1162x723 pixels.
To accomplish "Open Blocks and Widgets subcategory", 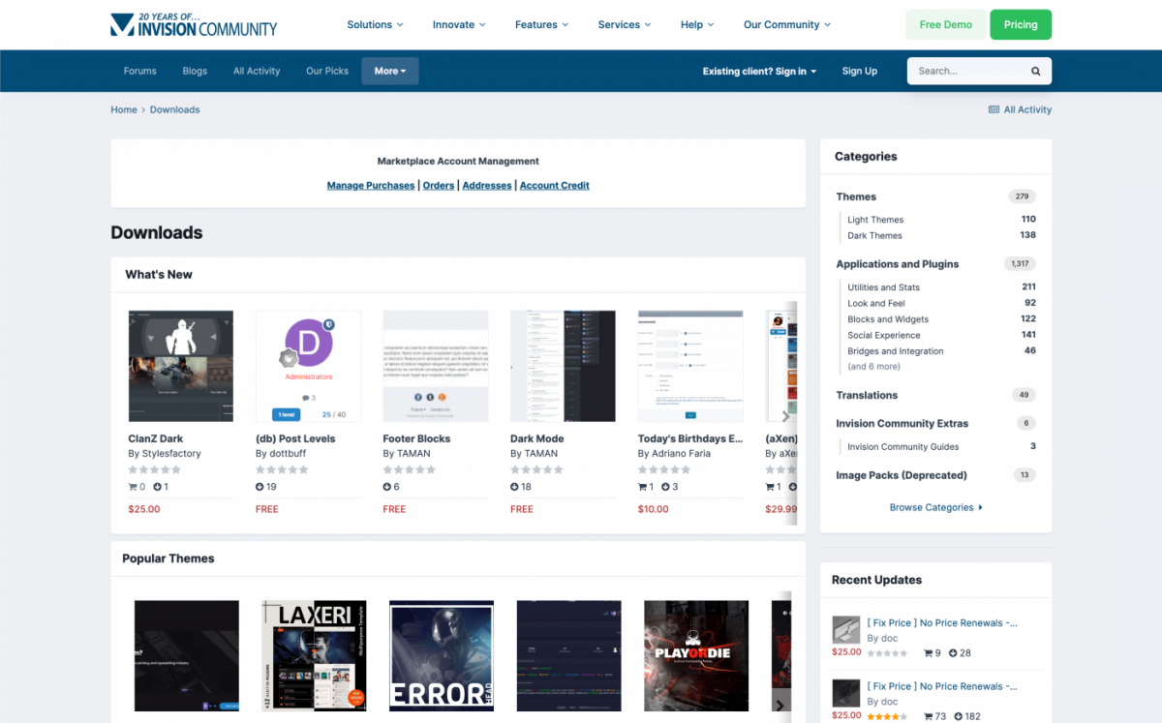I will click(888, 319).
